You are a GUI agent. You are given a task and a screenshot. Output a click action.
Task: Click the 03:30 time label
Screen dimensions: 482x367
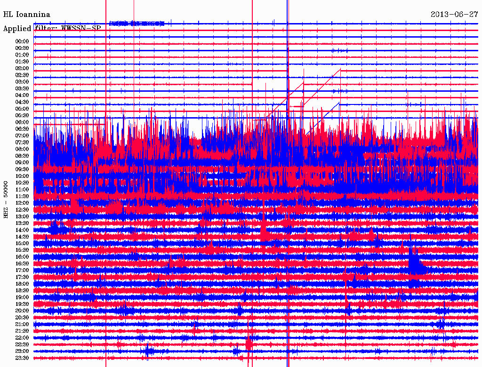tap(22, 88)
